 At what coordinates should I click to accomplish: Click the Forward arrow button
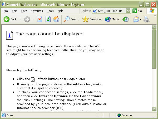coord(27,19)
